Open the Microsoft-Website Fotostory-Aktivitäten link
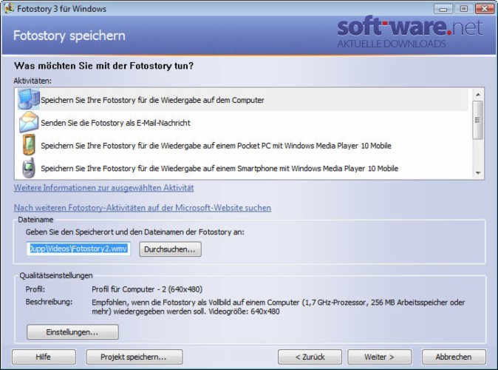The height and width of the screenshot is (370, 498). [x=143, y=208]
